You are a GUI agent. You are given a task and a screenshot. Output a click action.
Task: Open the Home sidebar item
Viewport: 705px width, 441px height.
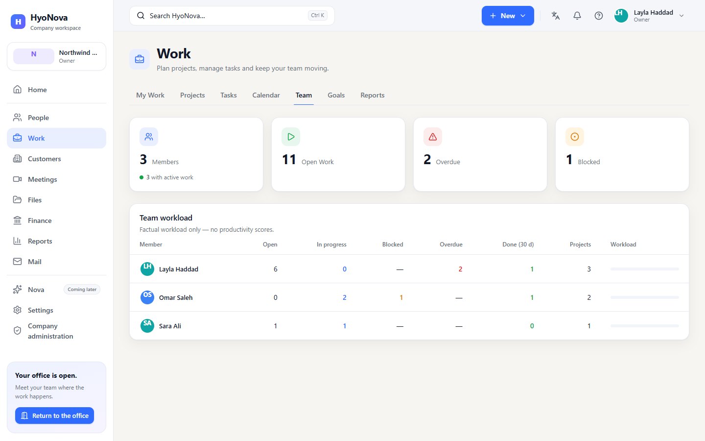coord(56,90)
